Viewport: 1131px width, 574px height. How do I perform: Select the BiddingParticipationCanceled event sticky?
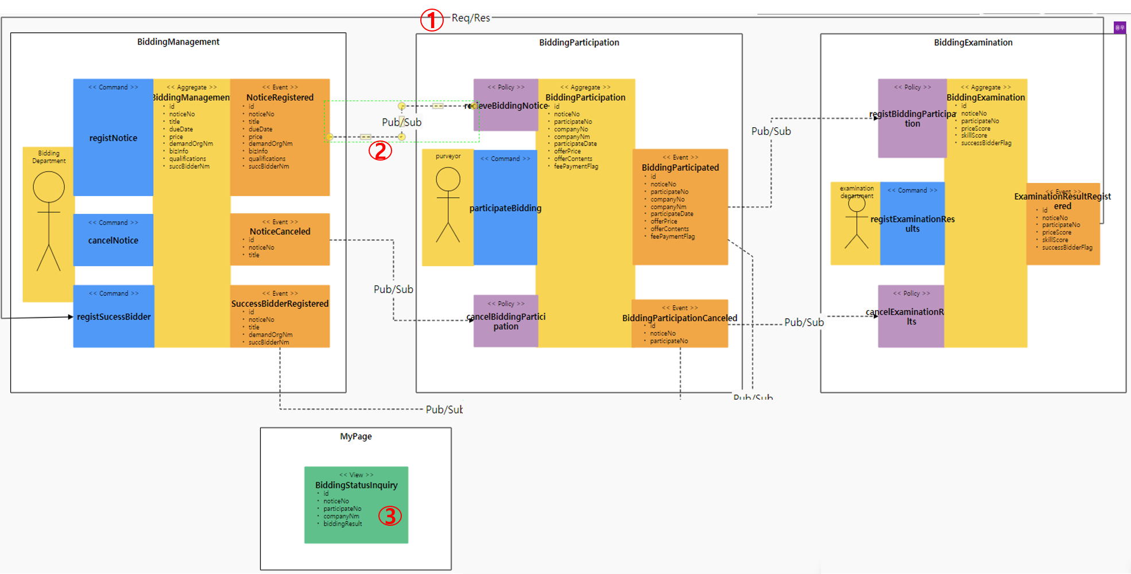point(680,323)
